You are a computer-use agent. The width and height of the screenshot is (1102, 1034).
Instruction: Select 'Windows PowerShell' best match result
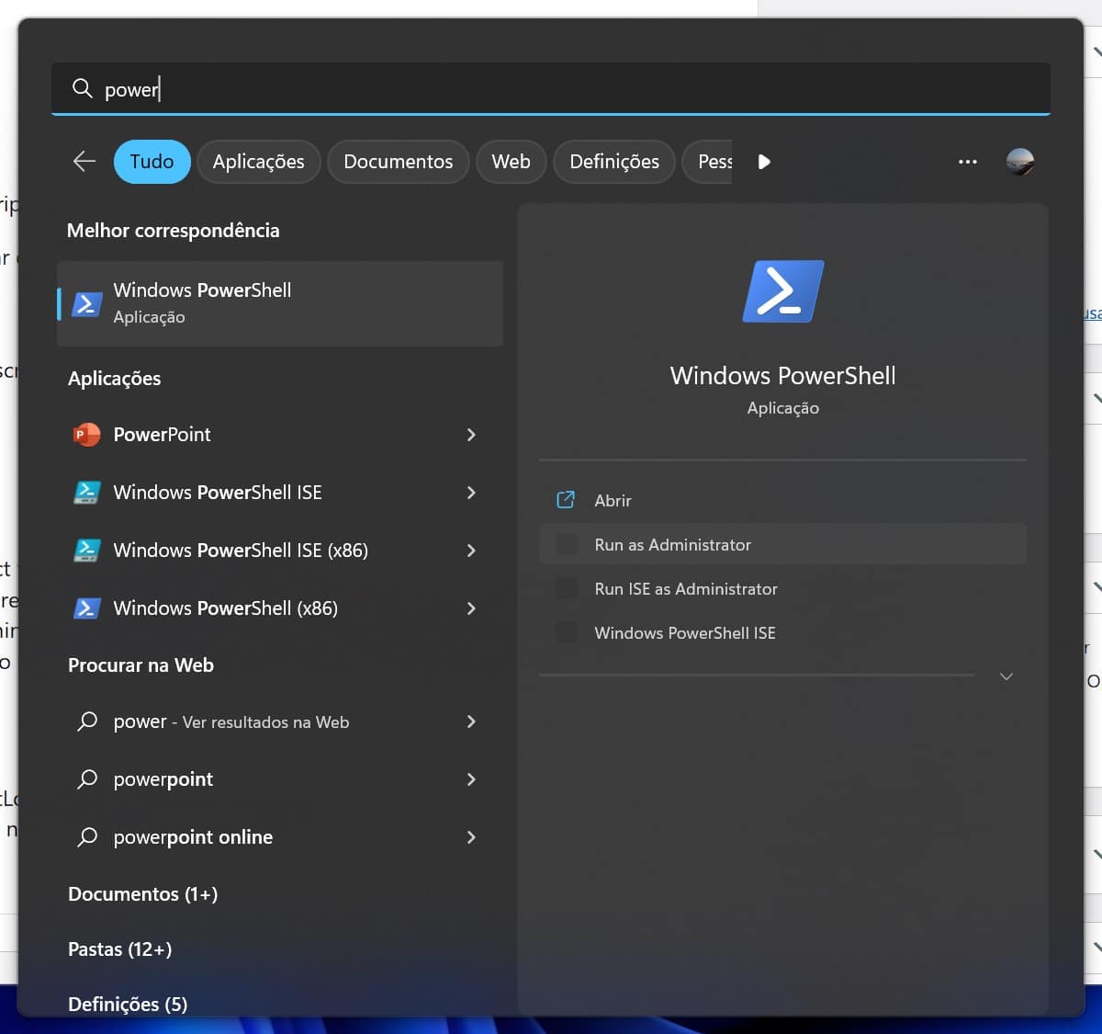[280, 303]
